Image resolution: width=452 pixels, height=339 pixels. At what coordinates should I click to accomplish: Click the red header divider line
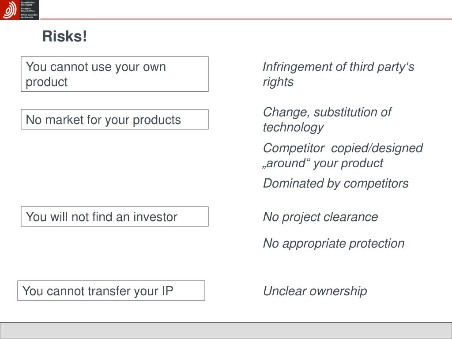coord(245,19)
